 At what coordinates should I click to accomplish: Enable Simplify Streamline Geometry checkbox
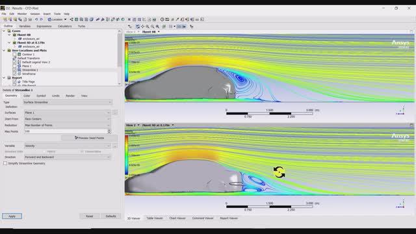point(5,163)
